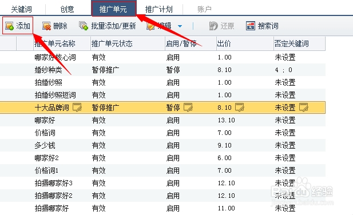Click 暂停 cell in 婚纱种类 row
Screen dimensions: 353x215
(173, 70)
